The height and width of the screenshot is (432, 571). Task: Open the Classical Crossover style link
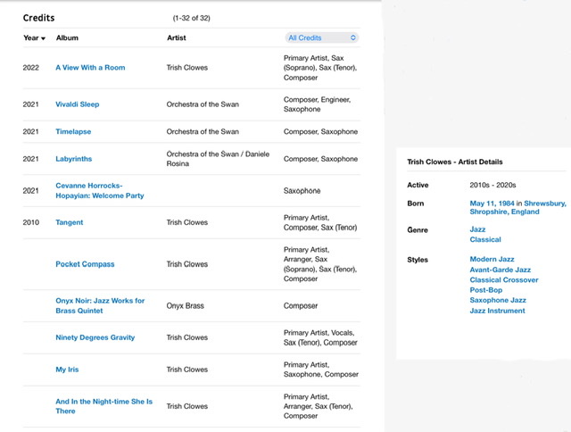(x=503, y=280)
